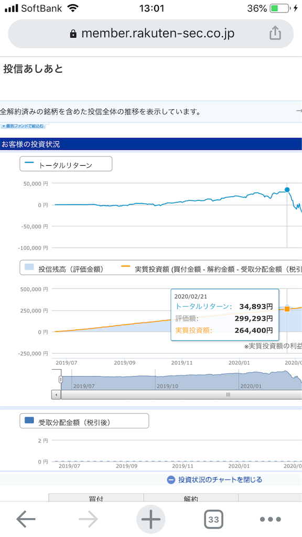Image resolution: width=302 pixels, height=537 pixels.
Task: Click the 2020/02/21 tooltip date
Action: [191, 296]
